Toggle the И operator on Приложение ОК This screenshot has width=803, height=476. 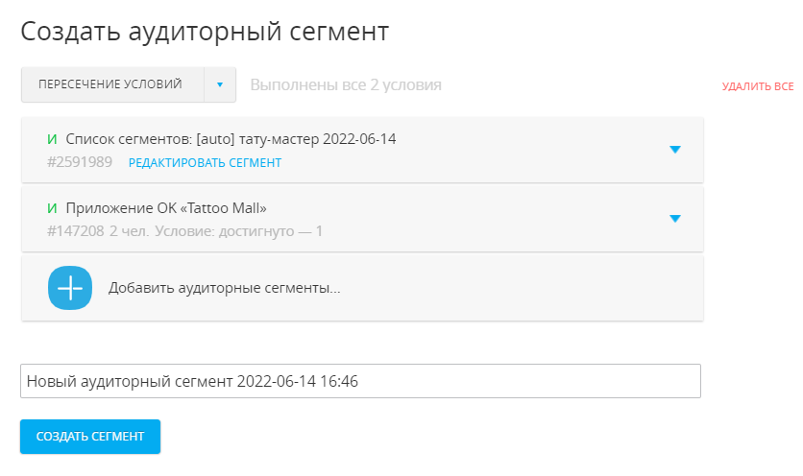52,208
